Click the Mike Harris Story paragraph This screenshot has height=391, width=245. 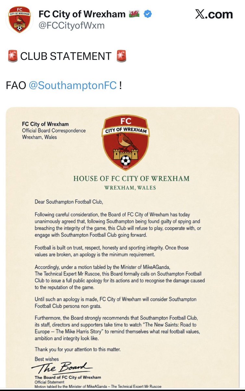[120, 331]
